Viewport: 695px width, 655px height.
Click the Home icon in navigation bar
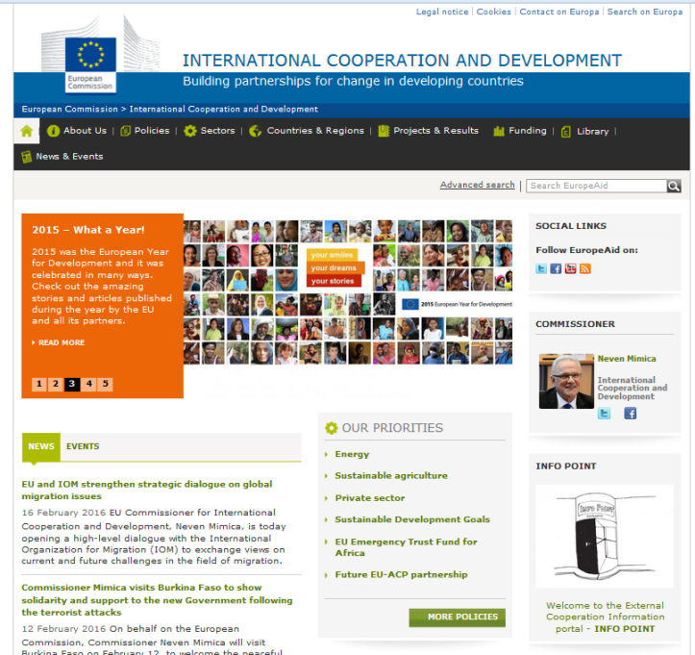click(27, 131)
